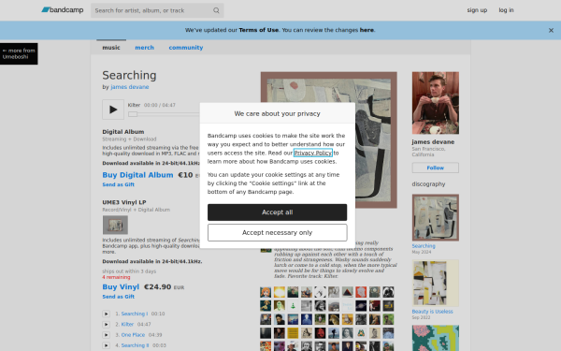This screenshot has width=561, height=351.
Task: Play track 2 Kilter
Action: 107,325
